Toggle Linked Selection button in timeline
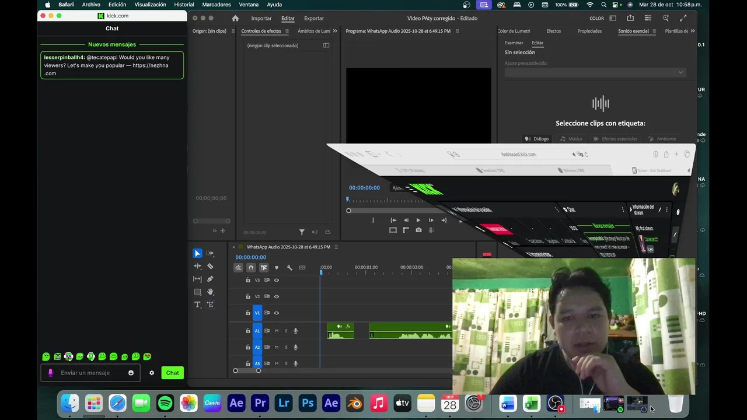 click(x=264, y=268)
